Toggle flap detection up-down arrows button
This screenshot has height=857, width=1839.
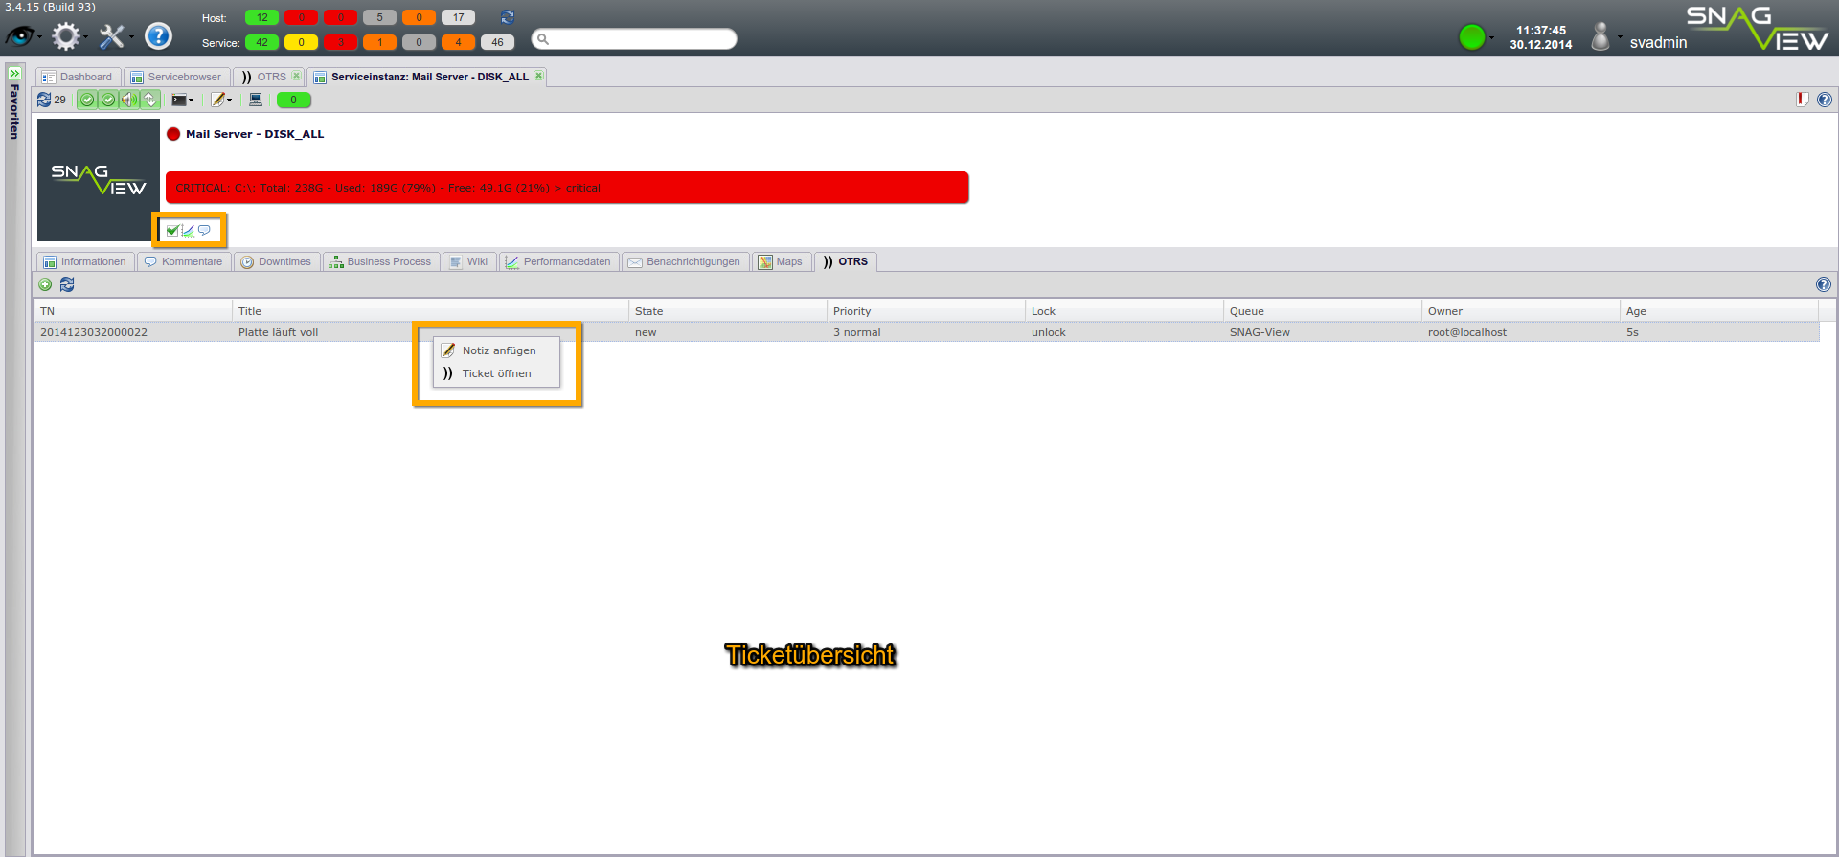[150, 100]
